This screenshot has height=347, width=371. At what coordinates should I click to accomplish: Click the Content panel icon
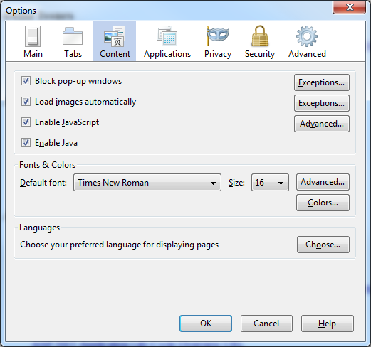115,36
